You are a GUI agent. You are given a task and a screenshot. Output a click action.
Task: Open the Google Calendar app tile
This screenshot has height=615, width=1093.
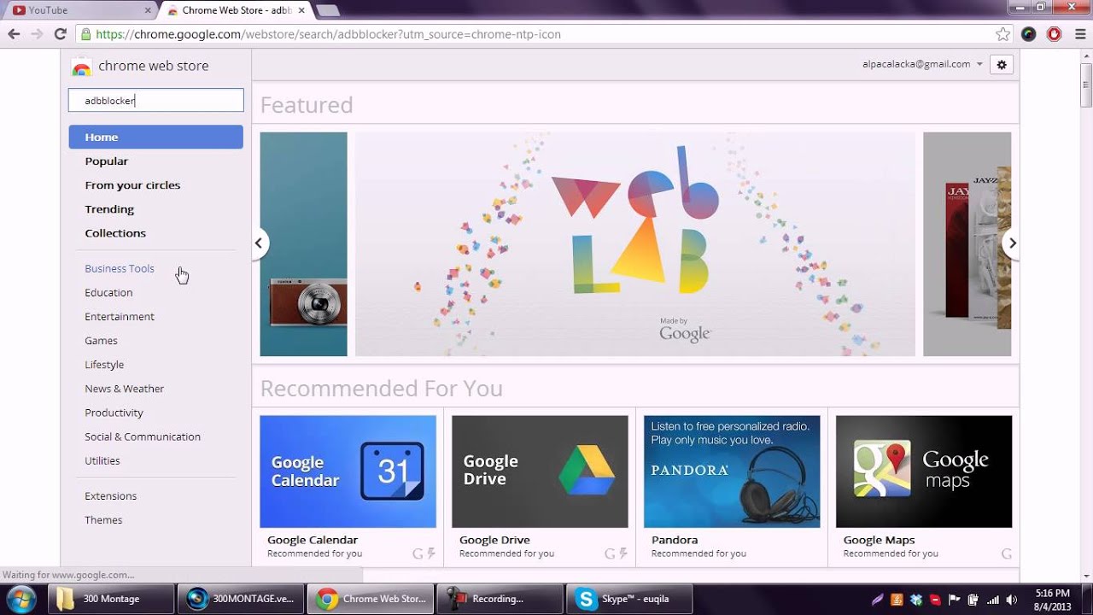click(348, 487)
